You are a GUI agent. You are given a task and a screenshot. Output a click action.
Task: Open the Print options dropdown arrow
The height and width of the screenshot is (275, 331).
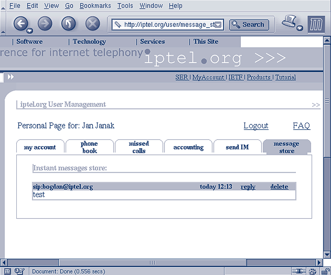coord(300,28)
